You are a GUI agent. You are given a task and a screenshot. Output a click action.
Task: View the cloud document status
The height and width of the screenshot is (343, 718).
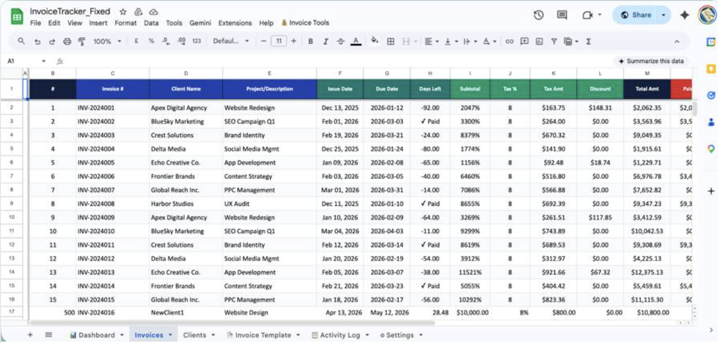(x=153, y=12)
